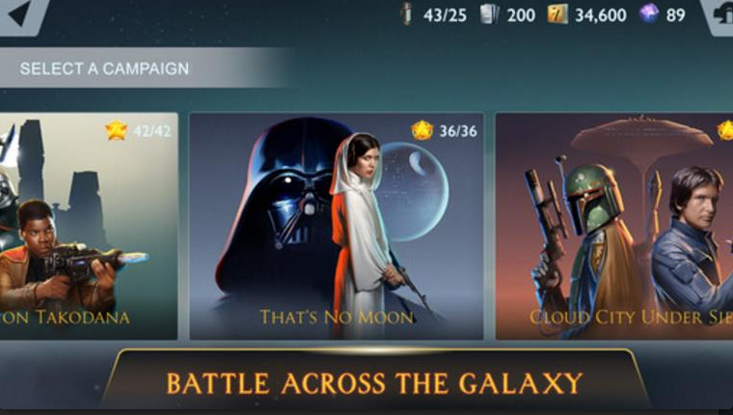
Task: Tap the 43/25 energy counter
Action: pos(445,15)
